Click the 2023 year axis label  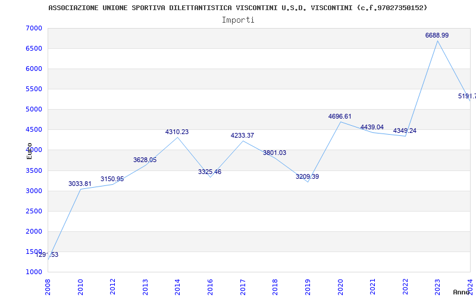click(x=437, y=287)
